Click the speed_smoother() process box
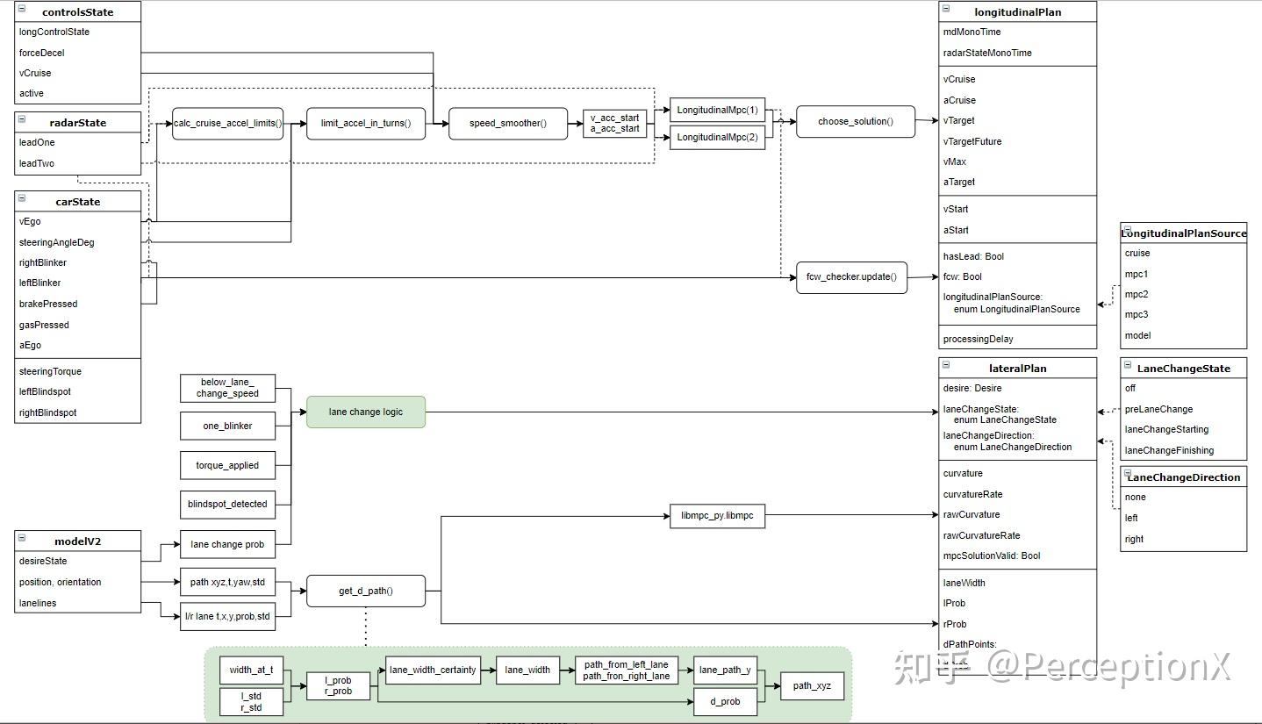This screenshot has height=724, width=1262. (507, 124)
